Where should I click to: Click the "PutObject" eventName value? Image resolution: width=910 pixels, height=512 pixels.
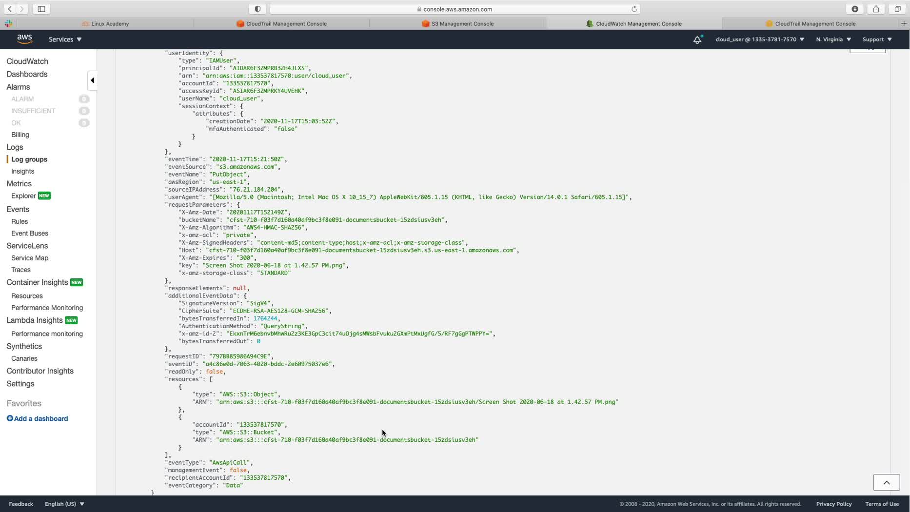[228, 174]
